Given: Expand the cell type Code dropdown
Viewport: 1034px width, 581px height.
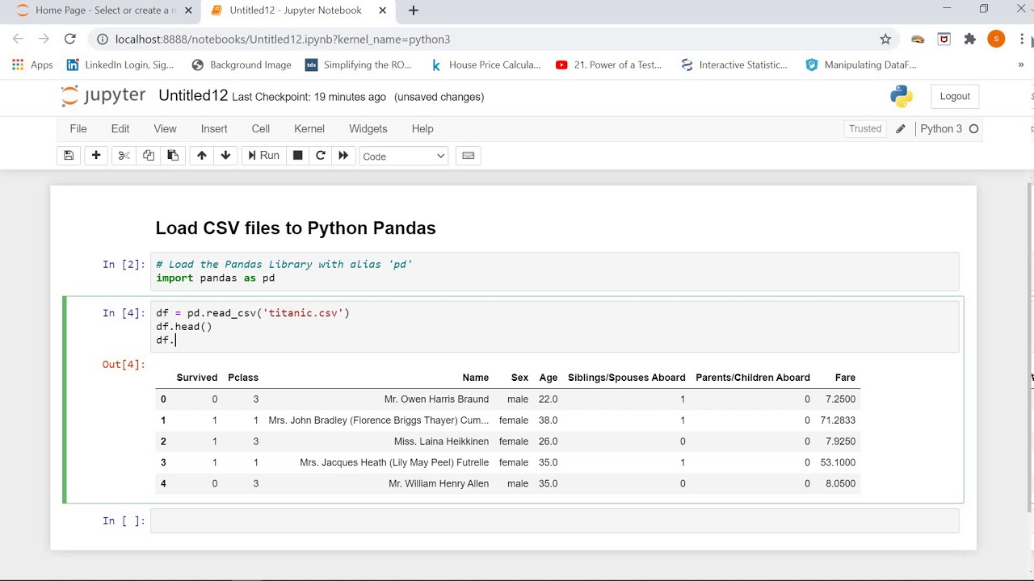Looking at the screenshot, I should point(404,157).
